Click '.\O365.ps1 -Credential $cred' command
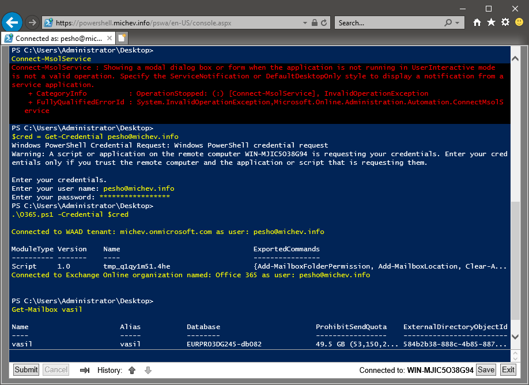The image size is (529, 385). point(70,214)
